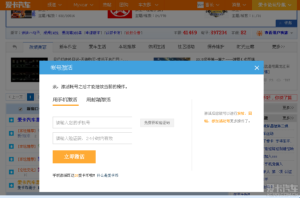
Task: Collapse the section with the 收起 button
Action: coord(286,23)
